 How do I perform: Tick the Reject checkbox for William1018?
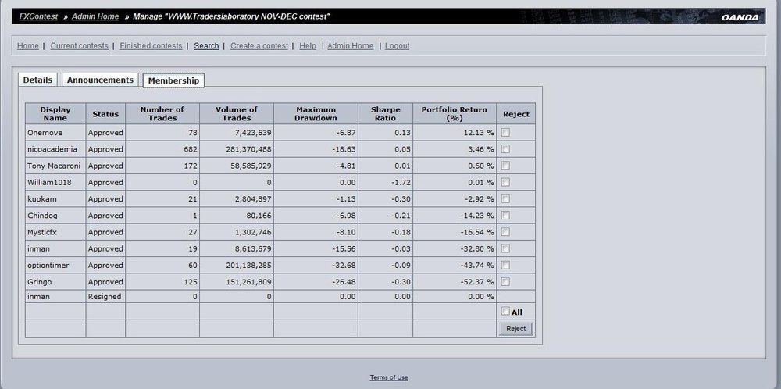click(505, 182)
